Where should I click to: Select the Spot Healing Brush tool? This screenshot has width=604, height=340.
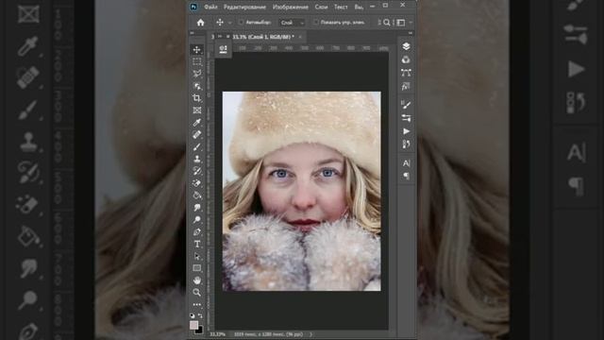(197, 134)
